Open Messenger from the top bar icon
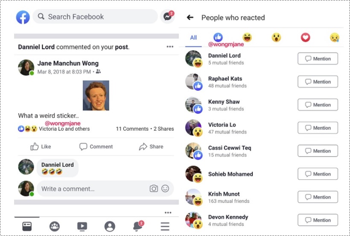This screenshot has height=236, width=350. click(168, 16)
